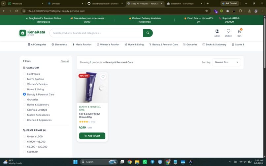The image size is (266, 166).
Task: Open the browser downloads icon
Action: click(249, 11)
